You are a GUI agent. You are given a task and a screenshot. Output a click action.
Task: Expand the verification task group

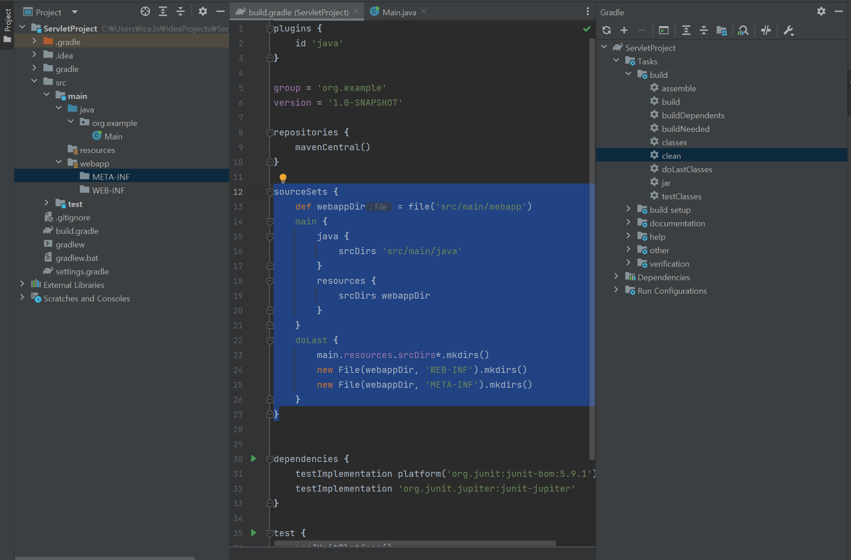628,263
